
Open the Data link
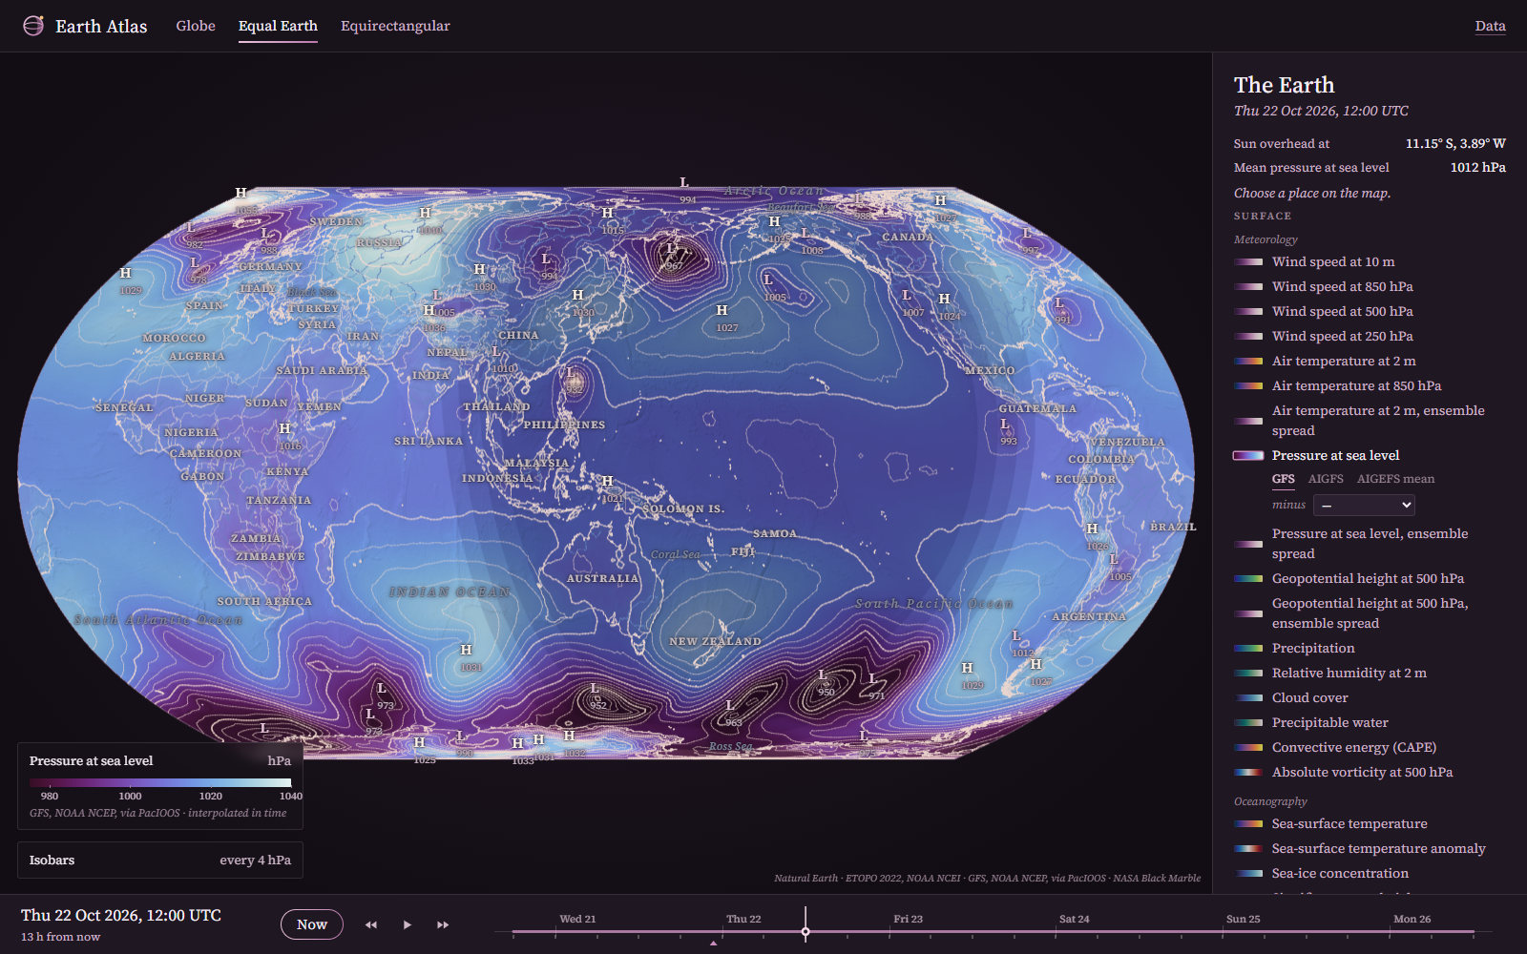tap(1490, 26)
